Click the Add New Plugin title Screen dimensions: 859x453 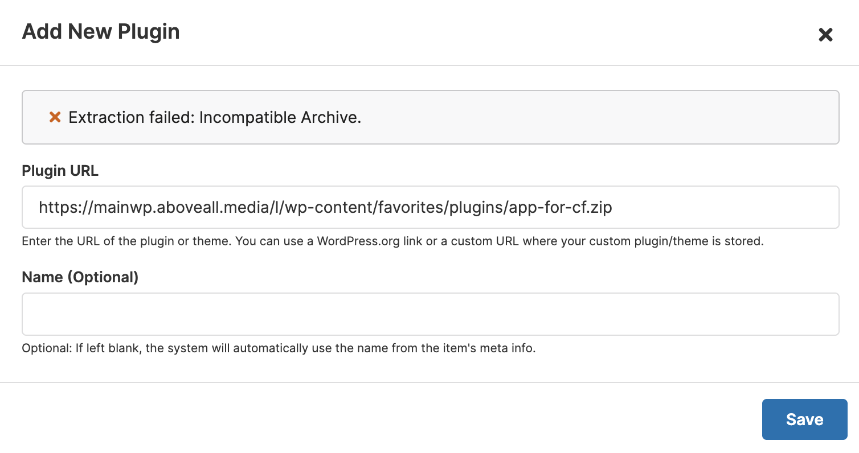(x=101, y=31)
